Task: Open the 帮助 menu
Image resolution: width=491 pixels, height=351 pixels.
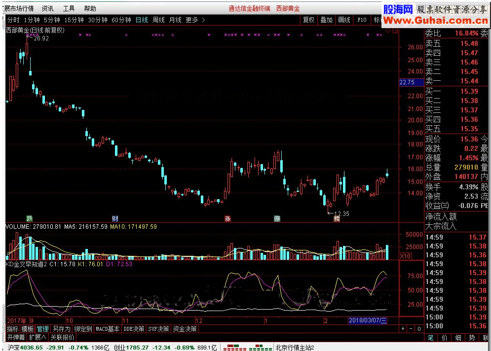Action: [90, 8]
